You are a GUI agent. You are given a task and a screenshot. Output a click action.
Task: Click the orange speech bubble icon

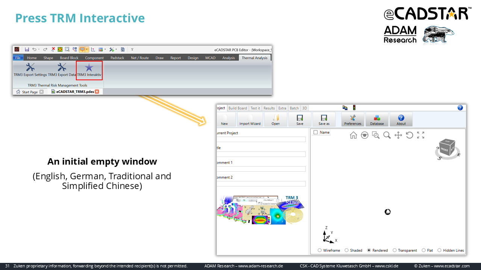(82, 49)
